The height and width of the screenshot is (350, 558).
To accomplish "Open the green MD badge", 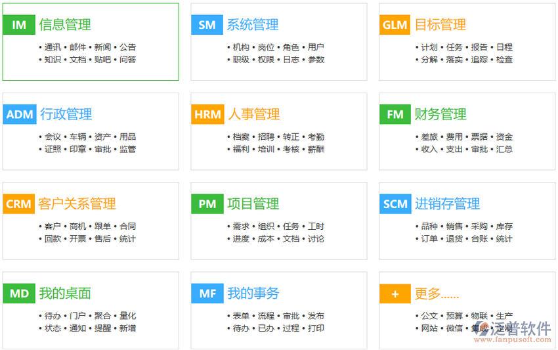I will point(19,294).
